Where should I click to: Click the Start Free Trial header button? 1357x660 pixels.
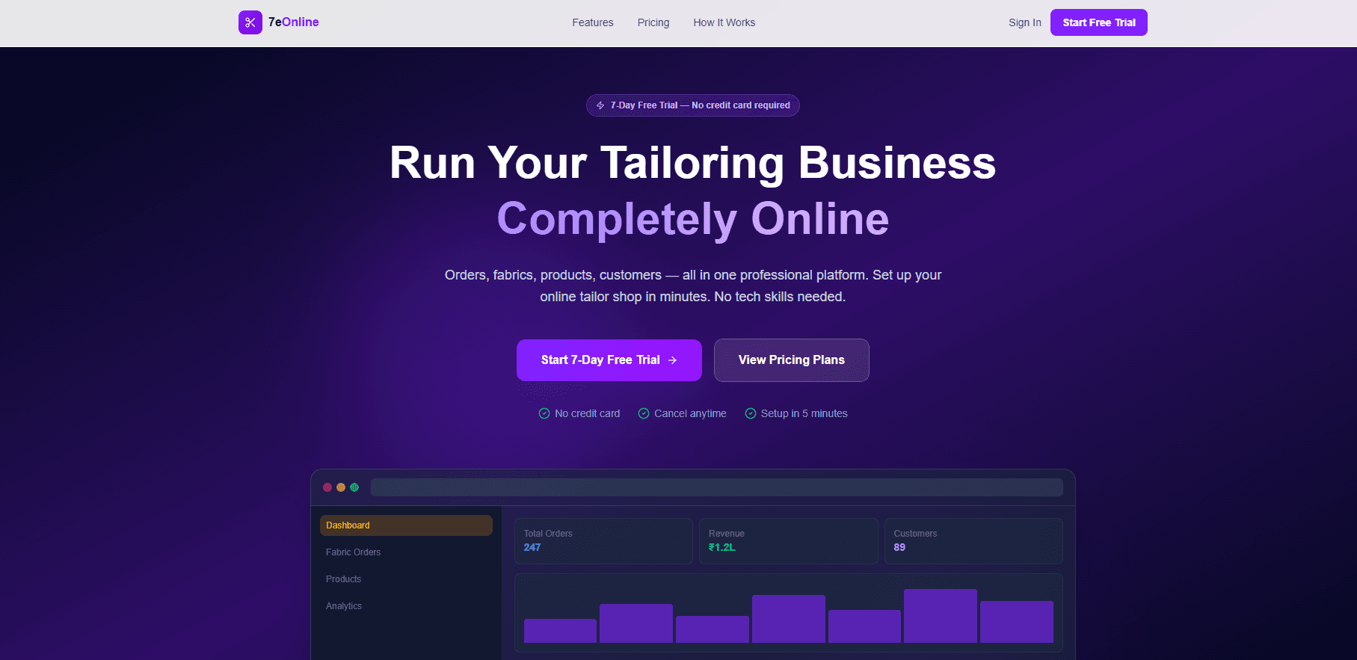(1099, 22)
